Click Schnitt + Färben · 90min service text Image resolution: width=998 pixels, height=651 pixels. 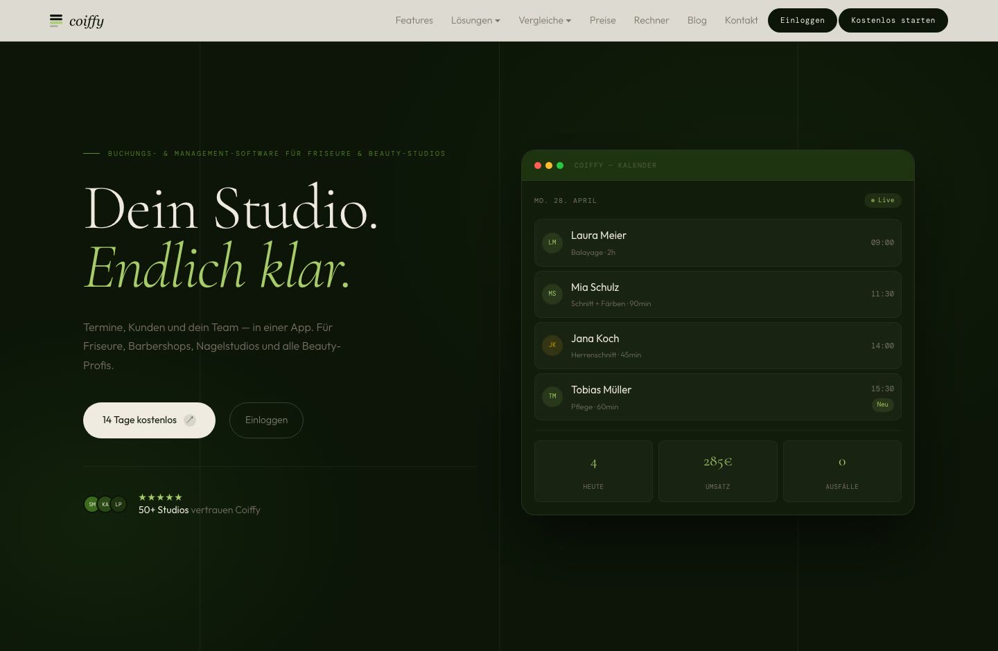point(611,303)
